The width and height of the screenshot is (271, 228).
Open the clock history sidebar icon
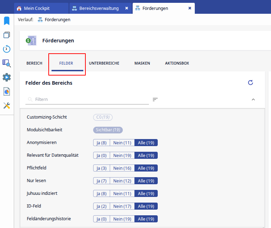pos(7,49)
